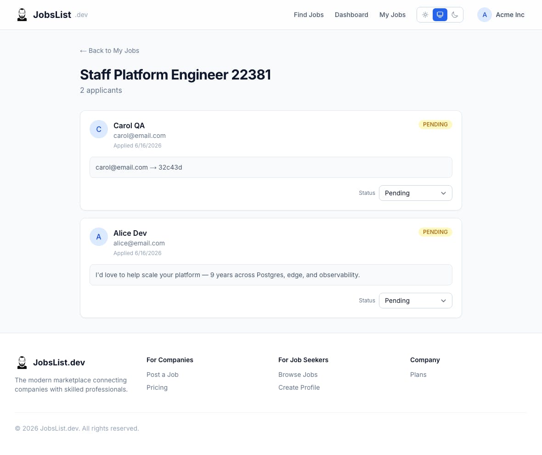The width and height of the screenshot is (542, 455).
Task: Click the JobsList bearded-man logo in header
Action: click(22, 15)
